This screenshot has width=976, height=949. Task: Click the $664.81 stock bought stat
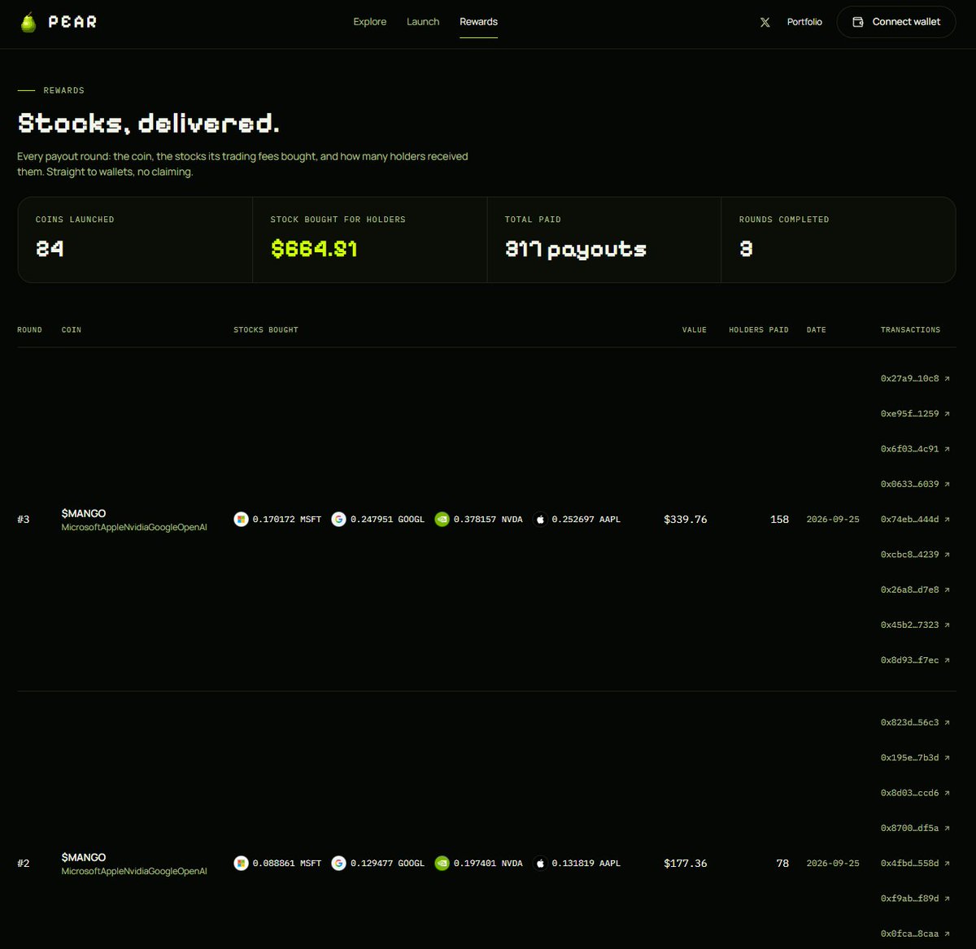314,249
